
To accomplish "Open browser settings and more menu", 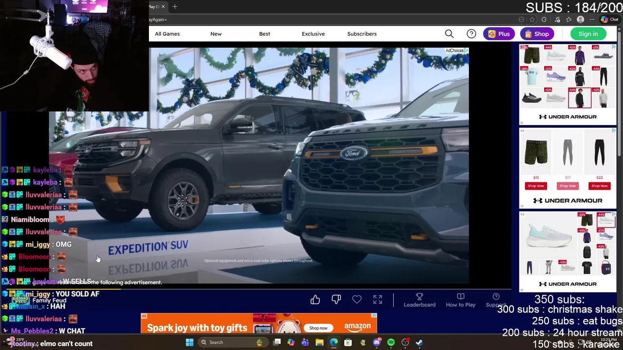I will tap(592, 19).
